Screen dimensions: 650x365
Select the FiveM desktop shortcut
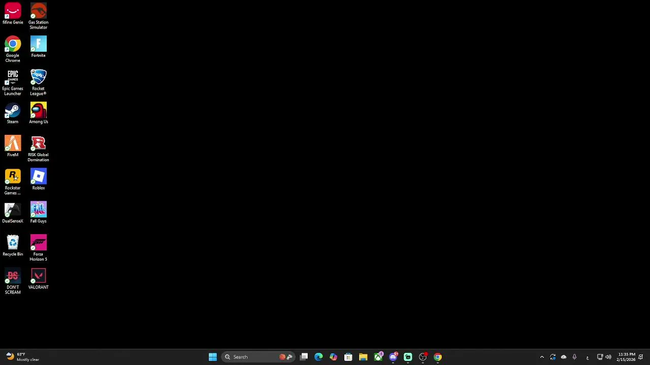(13, 147)
